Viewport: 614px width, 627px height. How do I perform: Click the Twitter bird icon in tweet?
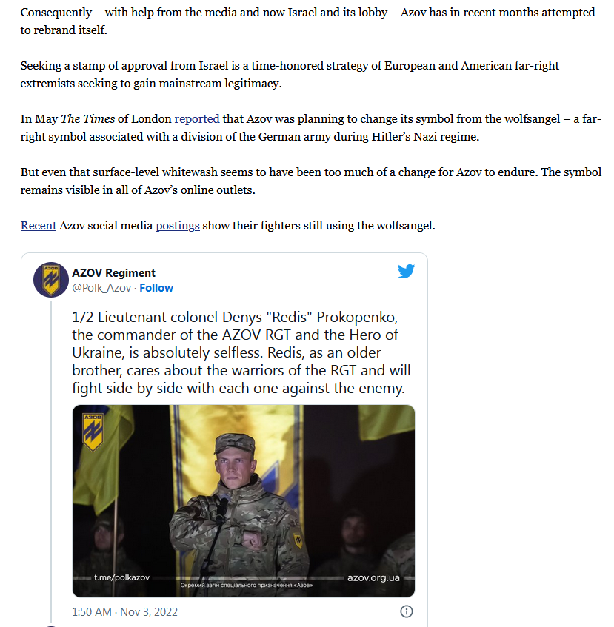[x=406, y=271]
